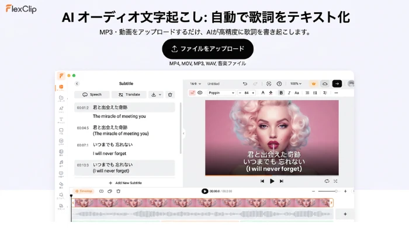This screenshot has width=409, height=233.
Task: Select 00:07:1 subtitle いつまでも 忘れない
Action: point(113,145)
